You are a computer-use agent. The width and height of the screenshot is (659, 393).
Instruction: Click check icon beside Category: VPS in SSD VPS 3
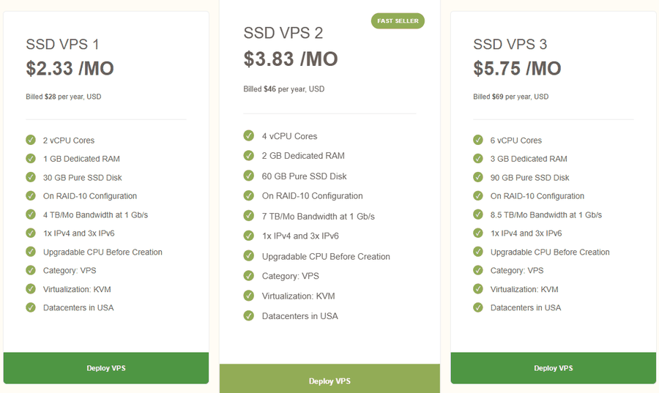coord(478,270)
